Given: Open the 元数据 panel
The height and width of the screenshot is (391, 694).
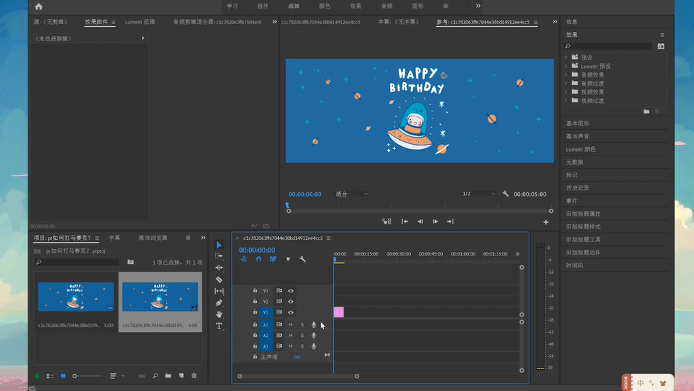Looking at the screenshot, I should [x=575, y=162].
